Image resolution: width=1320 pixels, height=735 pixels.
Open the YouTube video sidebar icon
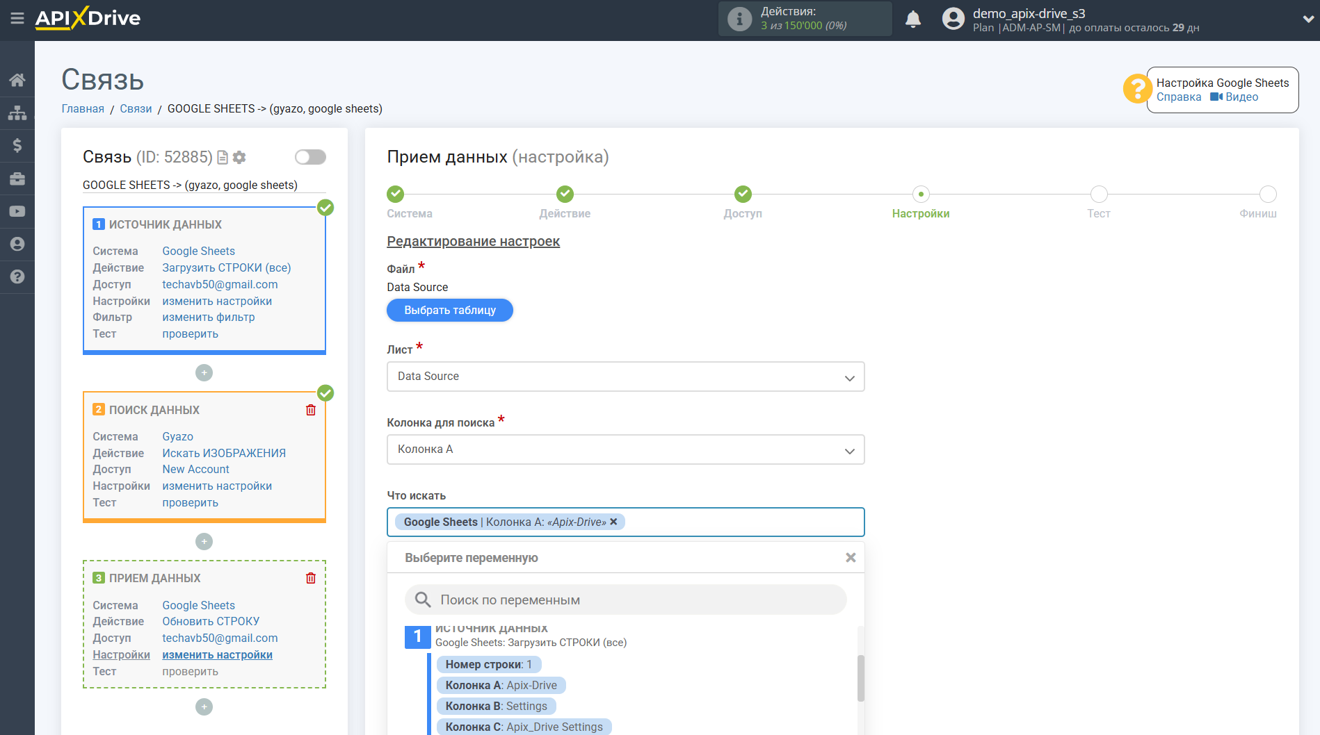[17, 211]
